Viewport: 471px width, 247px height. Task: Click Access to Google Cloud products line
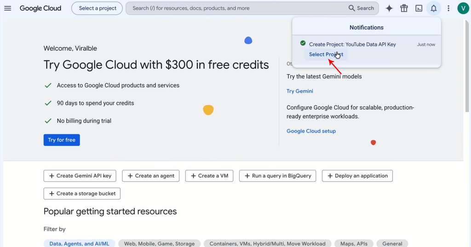[x=118, y=85]
